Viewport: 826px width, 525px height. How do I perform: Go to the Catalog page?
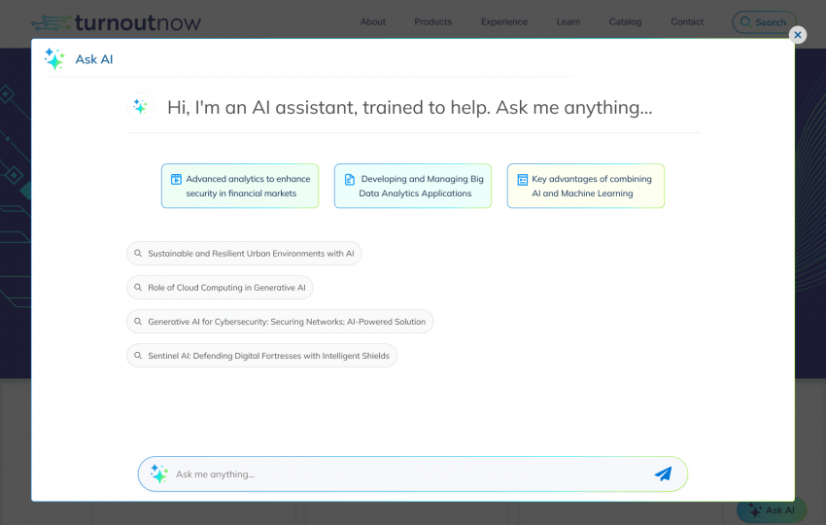(x=625, y=21)
